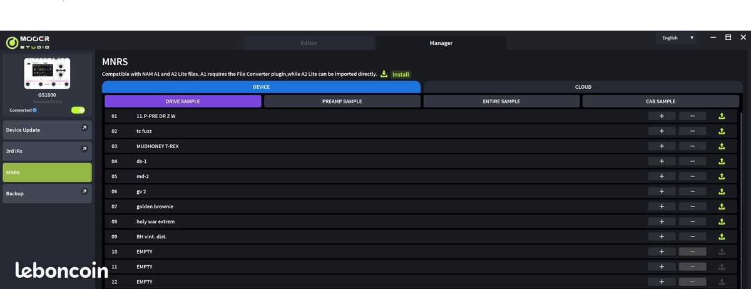
Task: Select the gv 2 sample name
Action: tap(141, 191)
